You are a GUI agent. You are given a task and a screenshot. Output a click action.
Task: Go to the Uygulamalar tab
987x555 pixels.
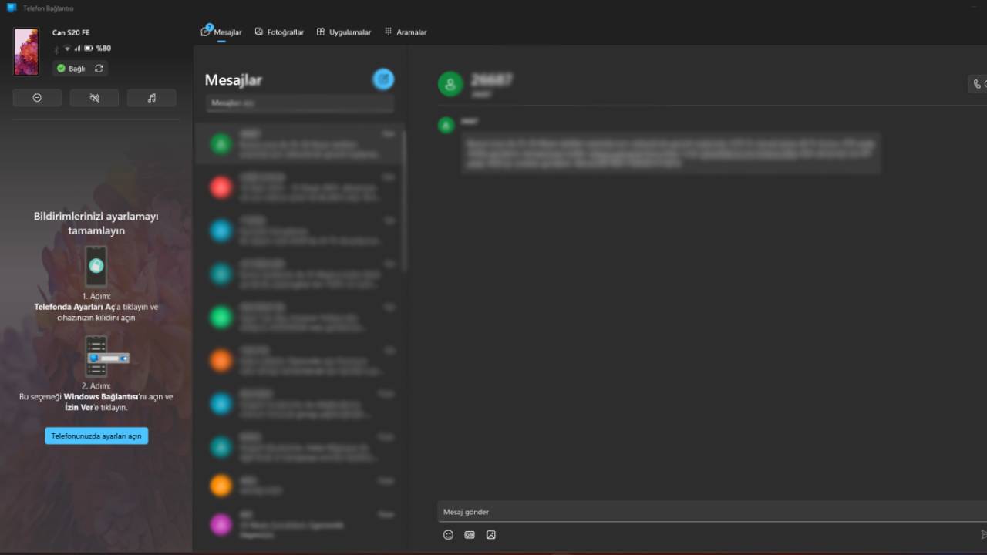pyautogui.click(x=344, y=32)
